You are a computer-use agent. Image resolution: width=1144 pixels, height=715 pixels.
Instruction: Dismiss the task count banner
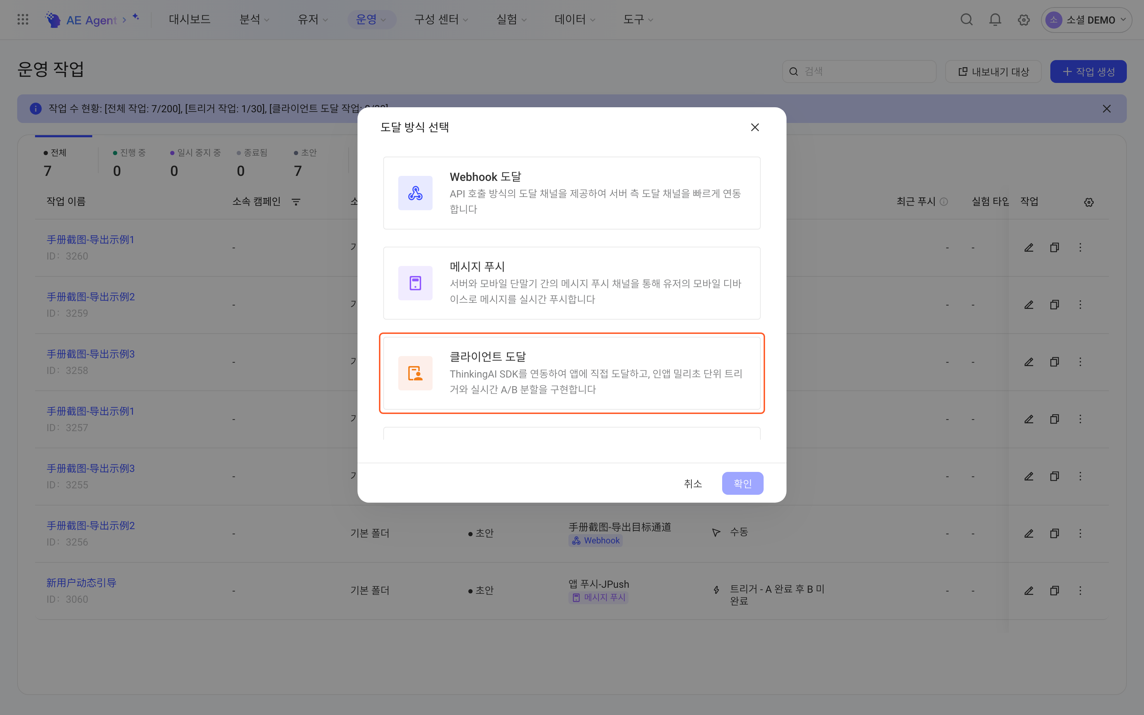1107,109
